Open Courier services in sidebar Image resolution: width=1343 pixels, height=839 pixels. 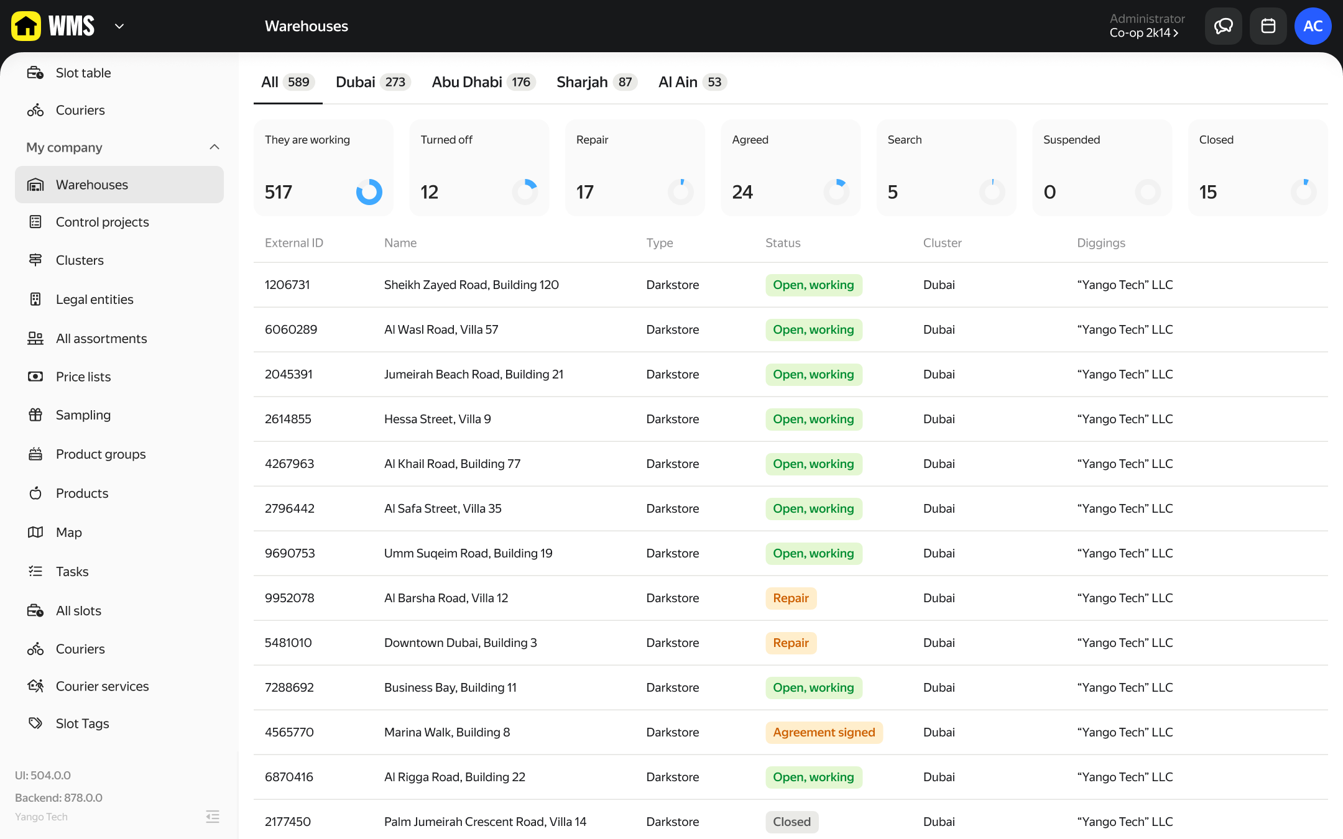pyautogui.click(x=102, y=686)
